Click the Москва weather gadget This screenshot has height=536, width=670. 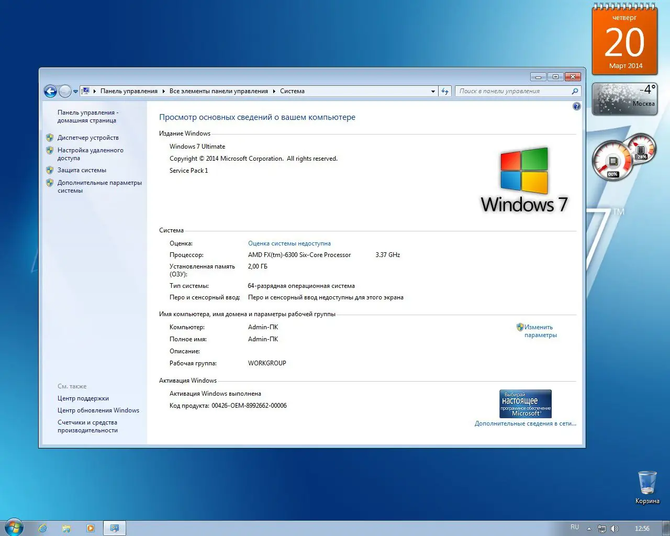[624, 99]
